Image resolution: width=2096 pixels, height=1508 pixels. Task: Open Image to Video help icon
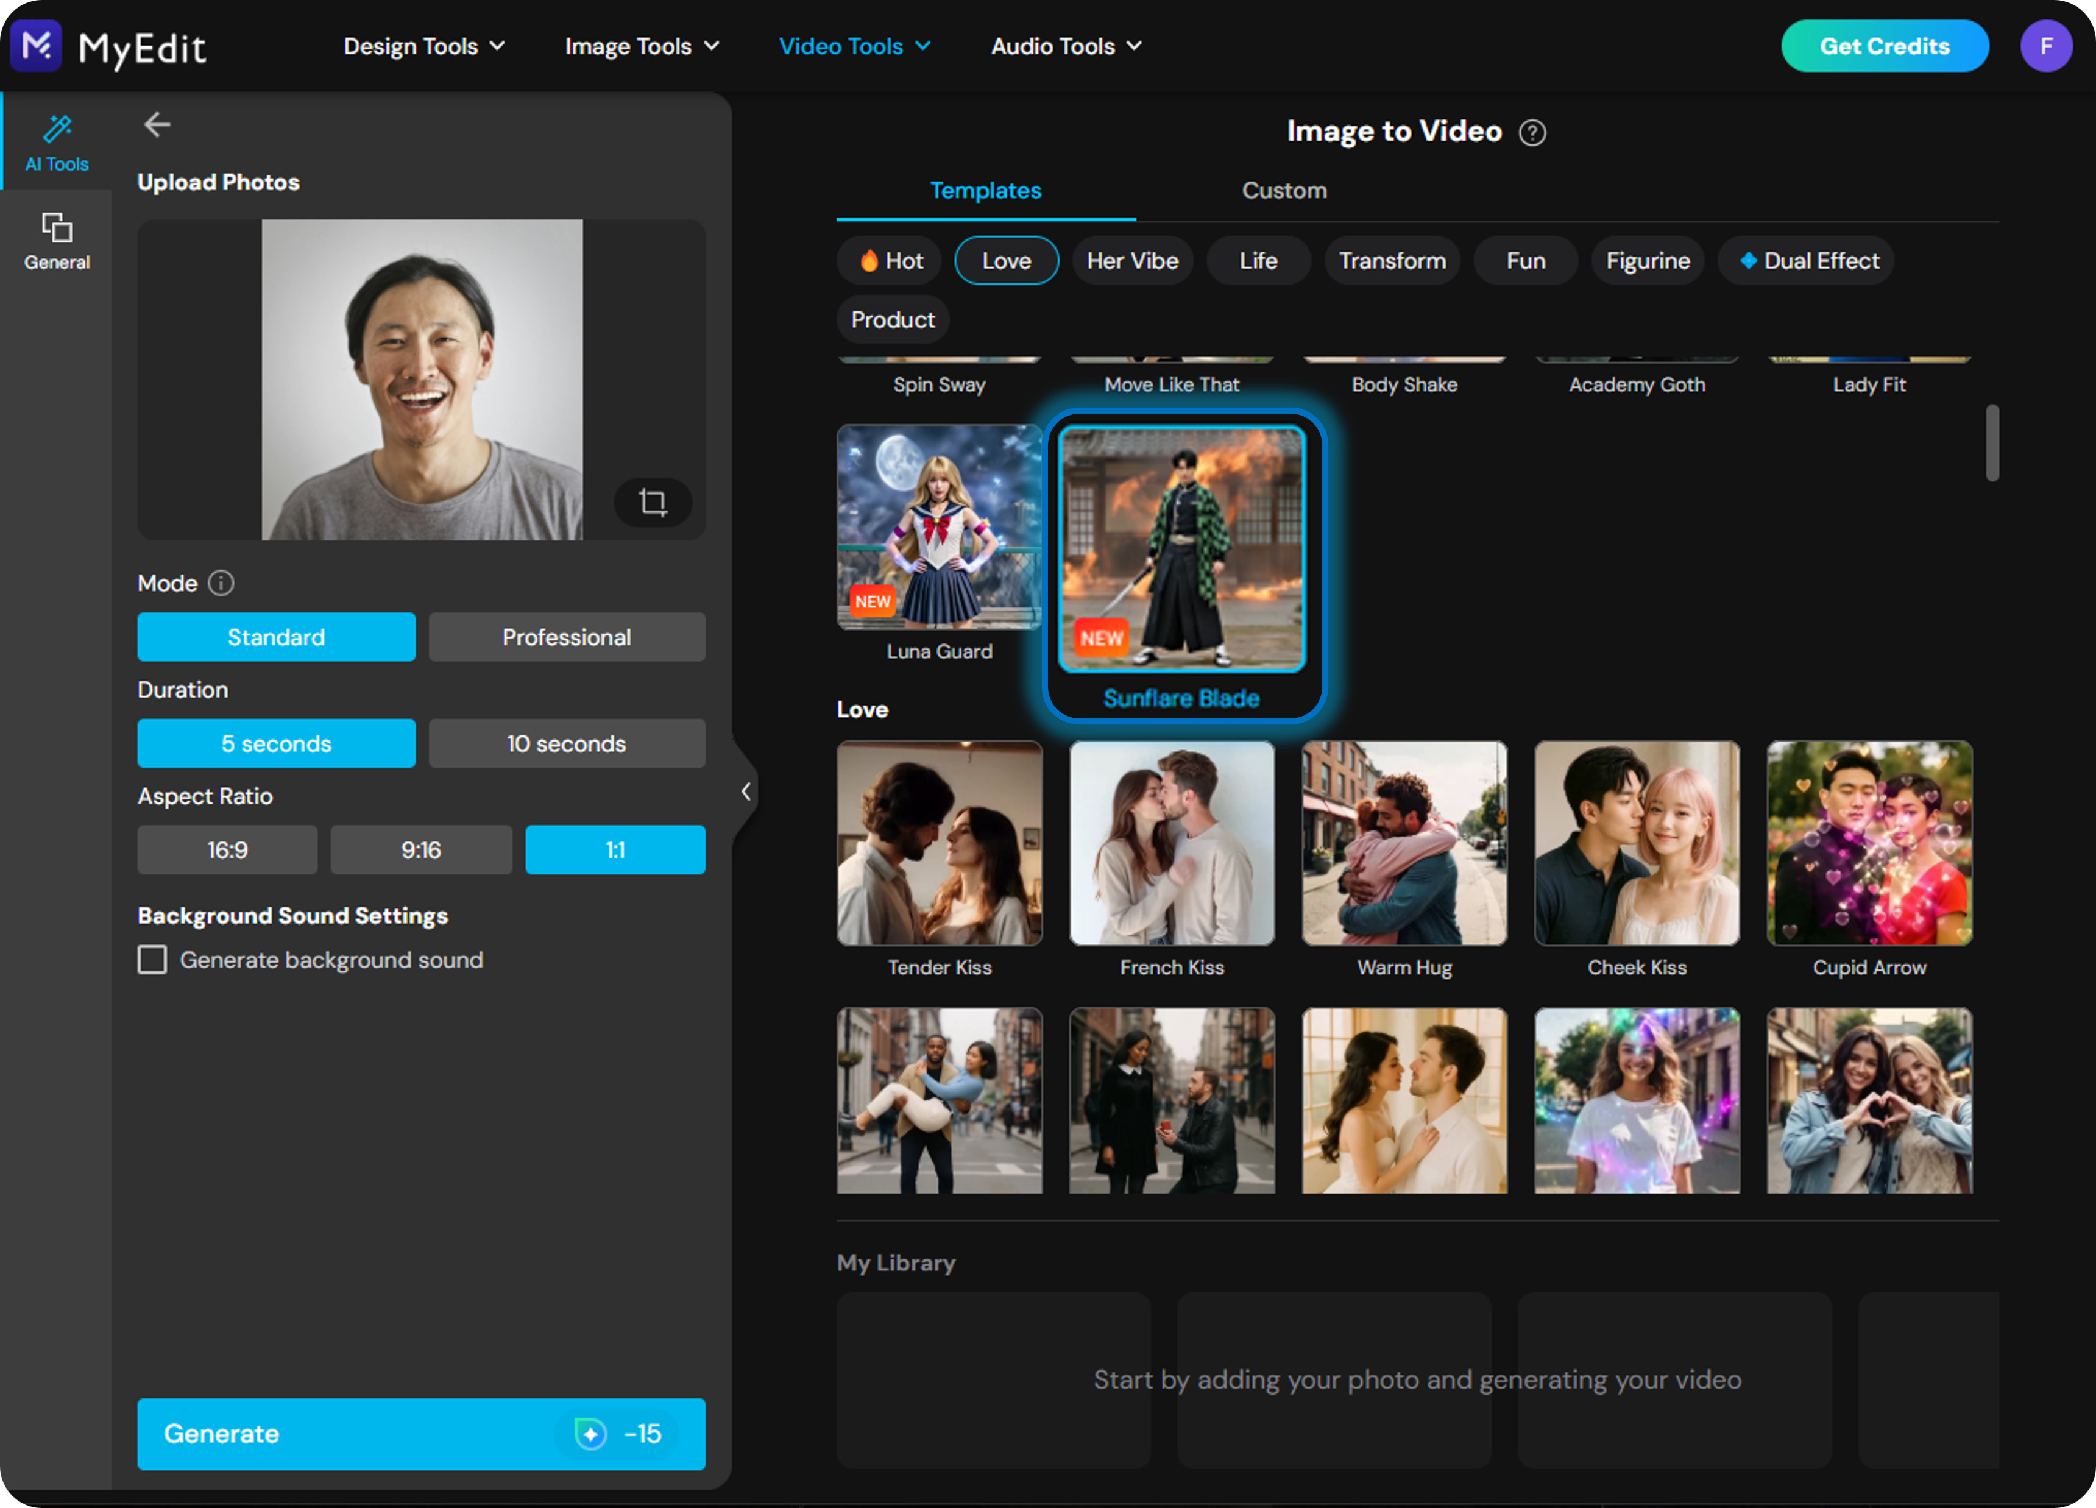pyautogui.click(x=1531, y=132)
